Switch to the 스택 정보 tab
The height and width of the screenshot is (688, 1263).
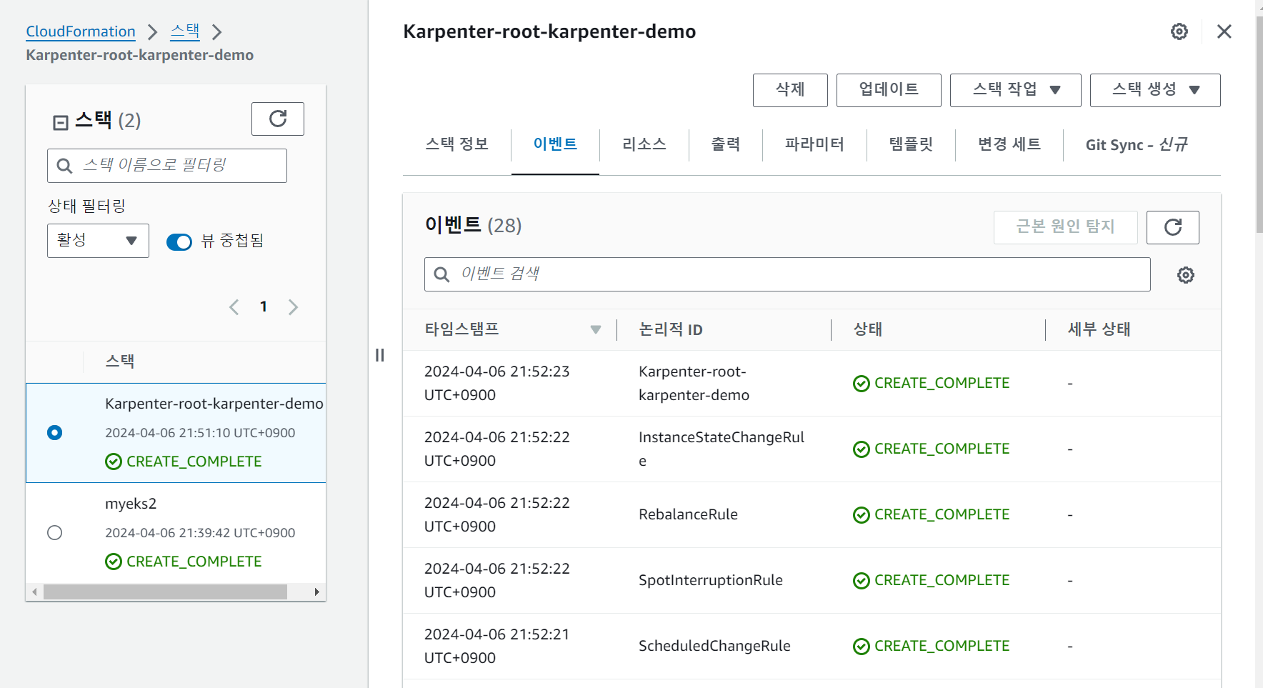click(456, 144)
